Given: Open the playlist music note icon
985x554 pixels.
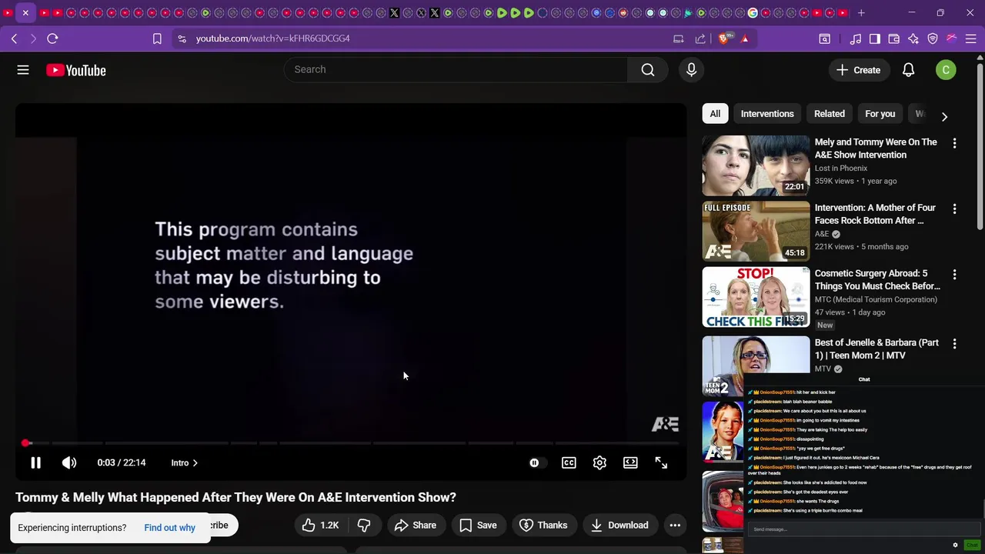Looking at the screenshot, I should (856, 38).
